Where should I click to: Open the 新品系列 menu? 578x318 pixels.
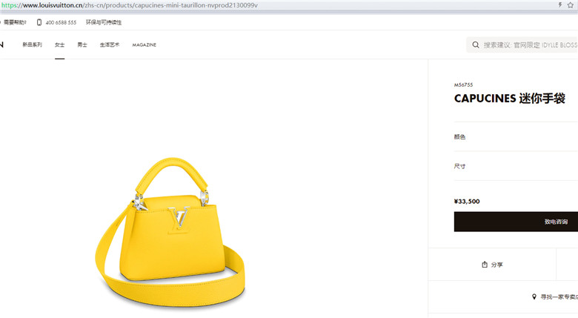click(x=32, y=44)
